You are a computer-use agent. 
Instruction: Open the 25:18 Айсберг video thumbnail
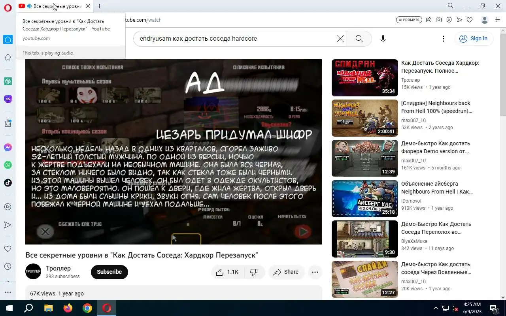[364, 199]
